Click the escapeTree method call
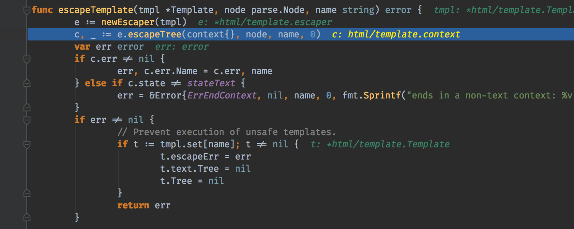Screen dimensions: 574x229 tap(155, 35)
